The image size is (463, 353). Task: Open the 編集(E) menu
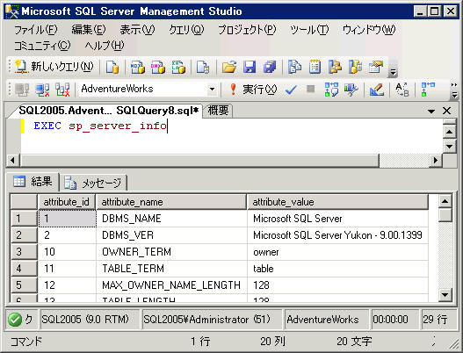[89, 30]
